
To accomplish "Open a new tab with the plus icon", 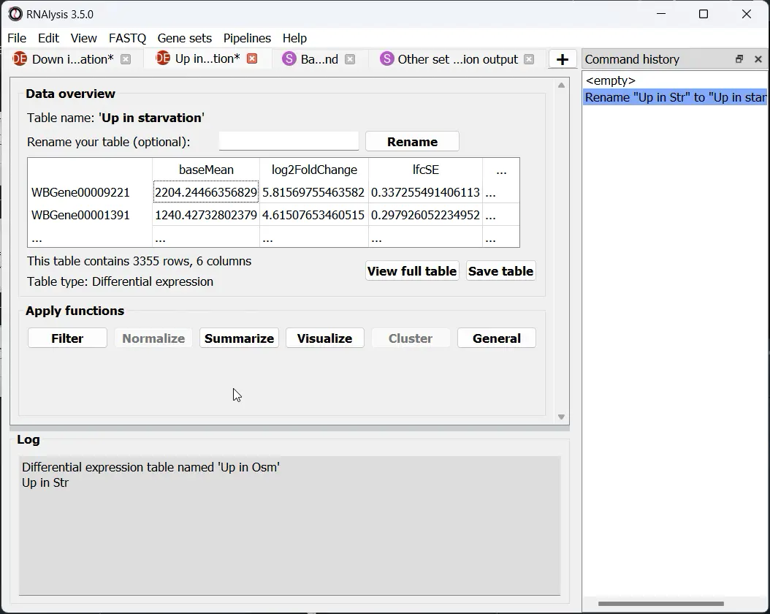I will point(563,58).
